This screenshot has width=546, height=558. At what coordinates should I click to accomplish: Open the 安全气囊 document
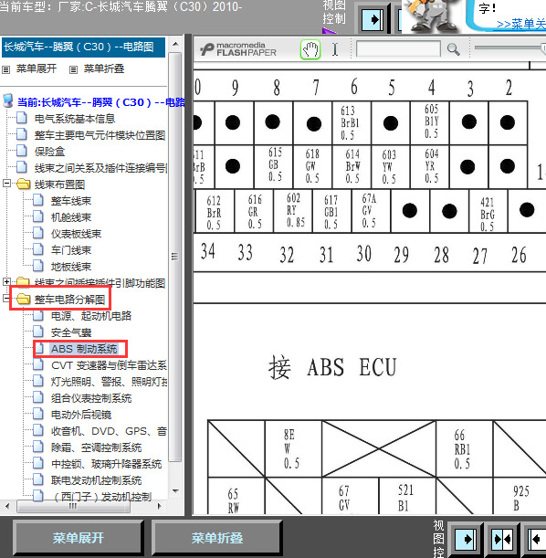[71, 332]
